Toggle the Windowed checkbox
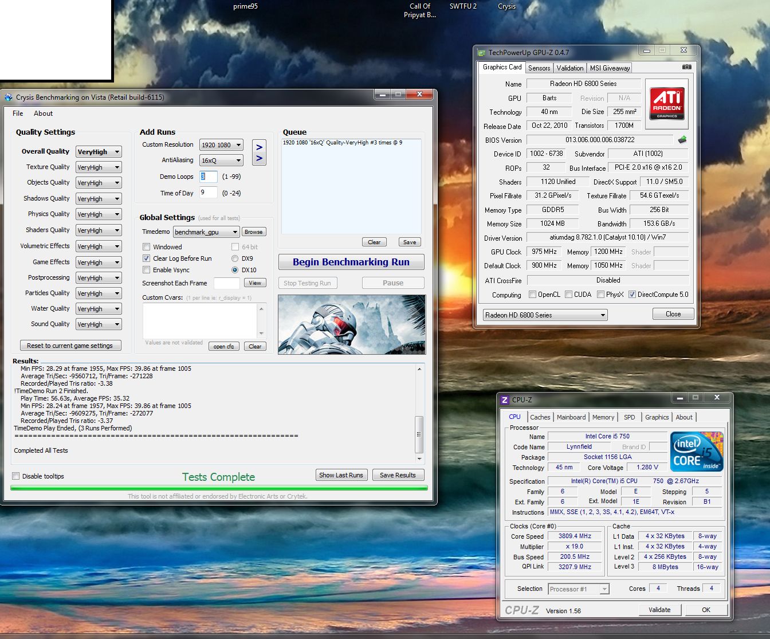The height and width of the screenshot is (639, 770). coord(146,247)
